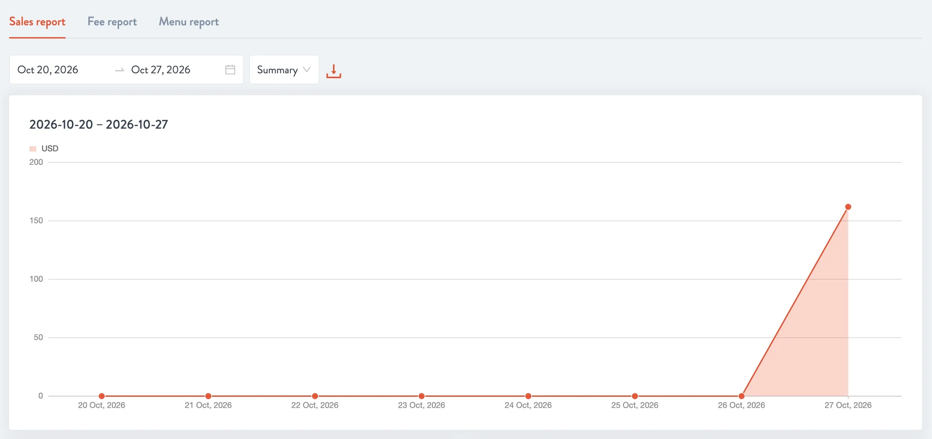This screenshot has width=932, height=439.
Task: Select the 27 Oct data point
Action: 848,207
